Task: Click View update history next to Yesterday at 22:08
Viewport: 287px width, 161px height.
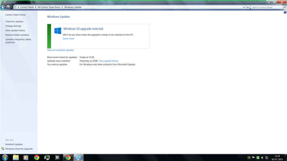Action: point(108,61)
